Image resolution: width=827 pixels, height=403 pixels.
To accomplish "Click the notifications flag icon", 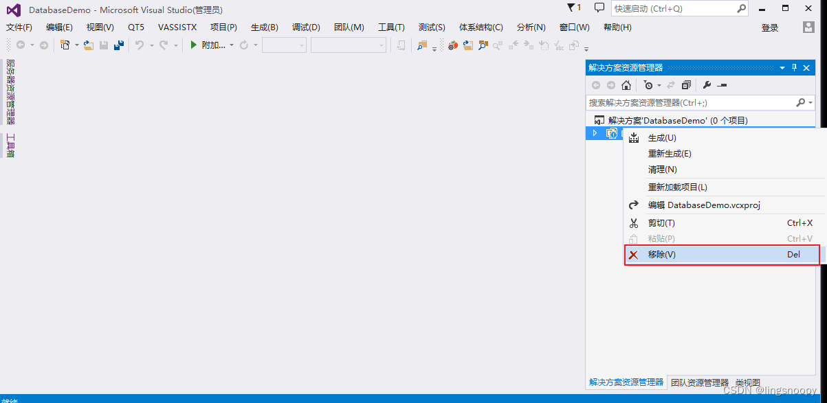I will point(571,8).
